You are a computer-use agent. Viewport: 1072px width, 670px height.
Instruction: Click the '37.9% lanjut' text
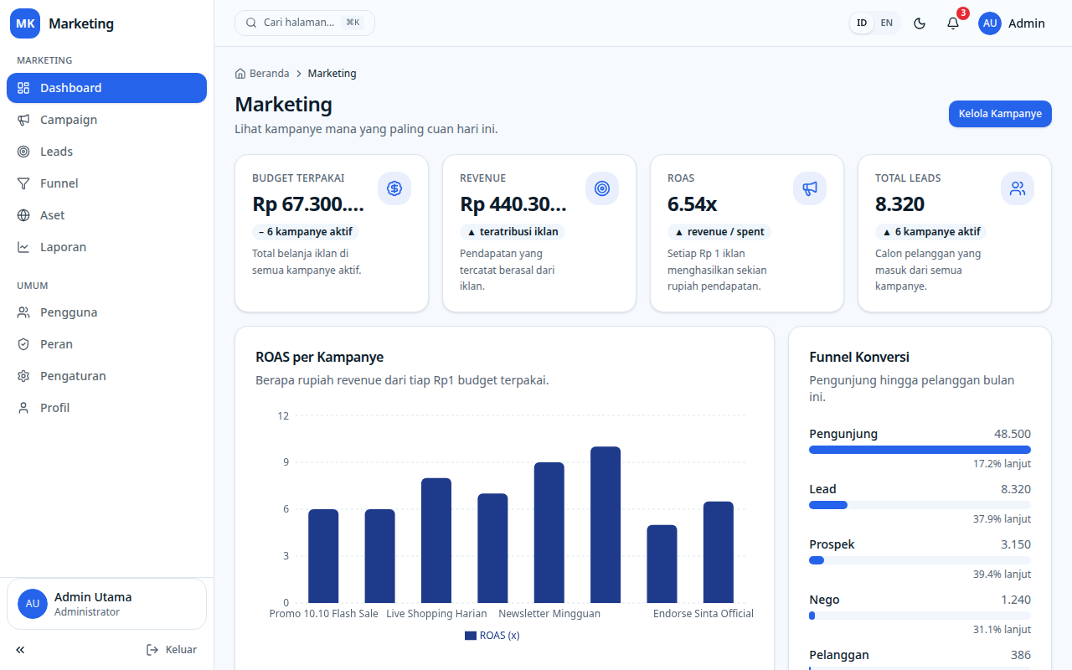click(x=1002, y=519)
